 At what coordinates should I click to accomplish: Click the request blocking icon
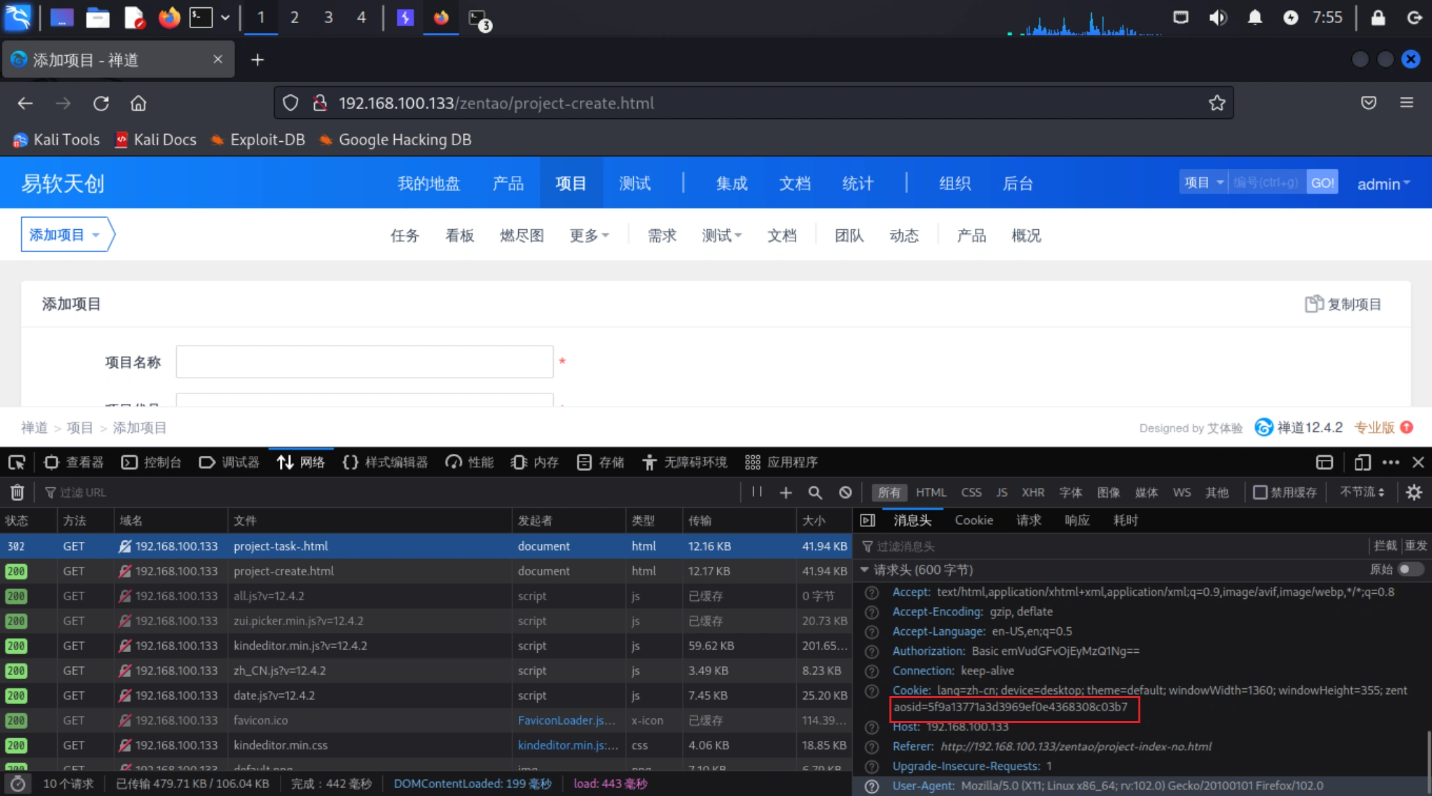click(x=845, y=492)
